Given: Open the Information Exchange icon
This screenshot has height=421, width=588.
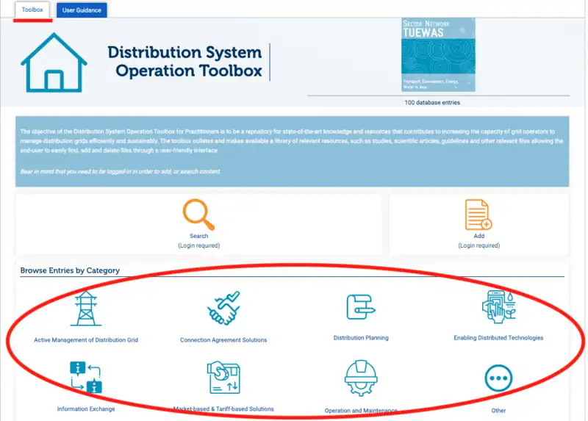Looking at the screenshot, I should [86, 377].
